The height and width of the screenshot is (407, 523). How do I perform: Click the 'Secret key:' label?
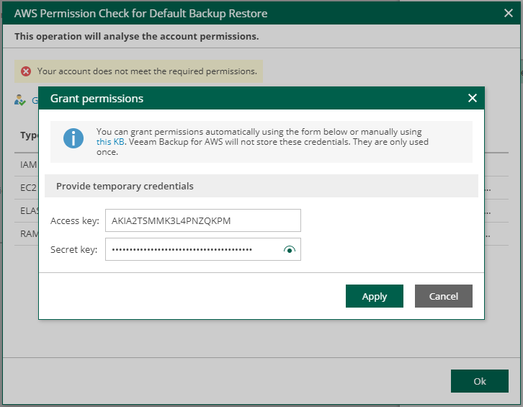[x=73, y=249]
